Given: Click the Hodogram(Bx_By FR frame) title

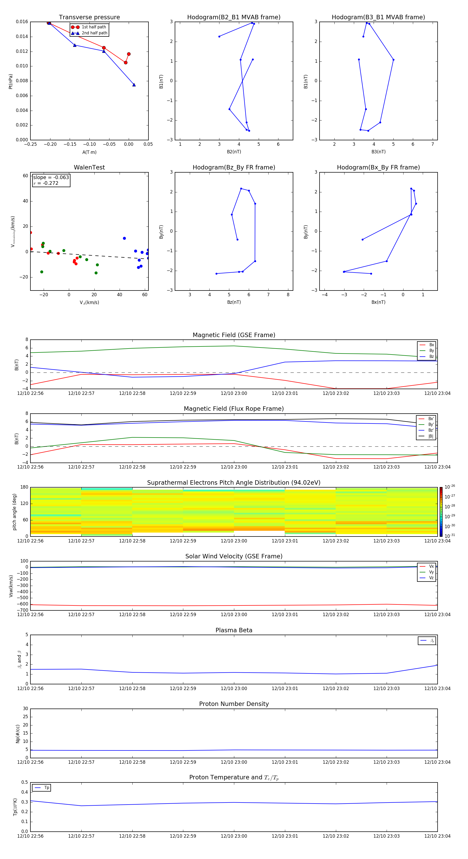Looking at the screenshot, I should pyautogui.click(x=378, y=167).
